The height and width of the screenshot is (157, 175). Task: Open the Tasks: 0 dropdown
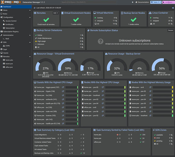click(156, 2)
